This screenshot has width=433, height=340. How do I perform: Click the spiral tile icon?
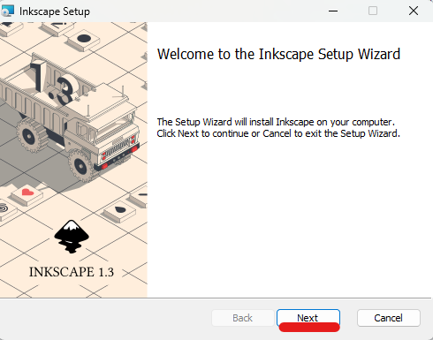4,208
